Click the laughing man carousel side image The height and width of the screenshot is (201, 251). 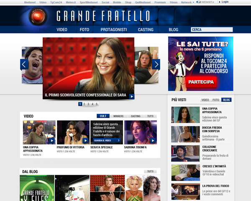32,65
